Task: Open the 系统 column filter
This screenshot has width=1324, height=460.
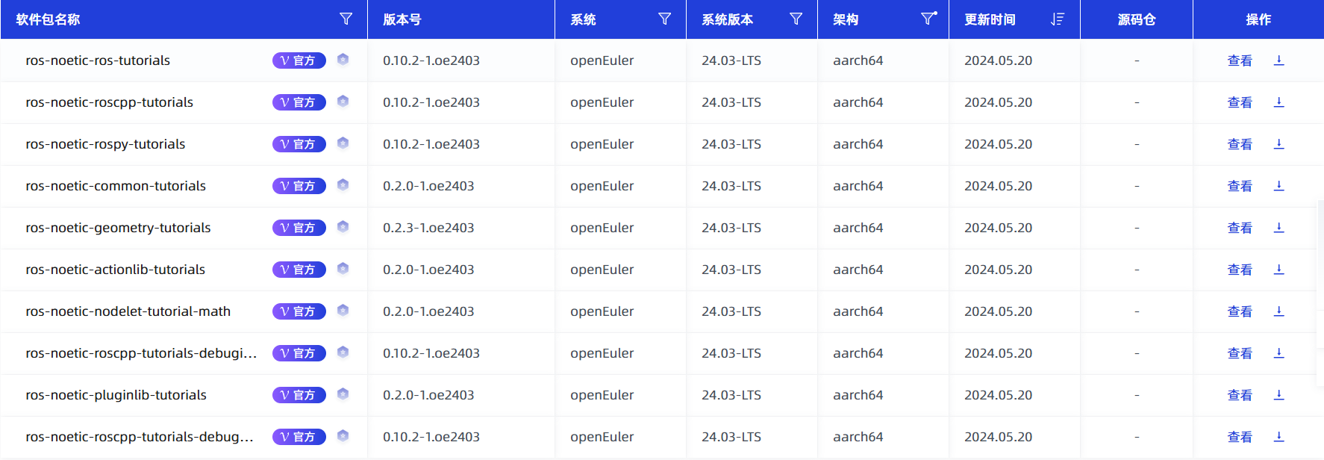Action: pyautogui.click(x=664, y=19)
